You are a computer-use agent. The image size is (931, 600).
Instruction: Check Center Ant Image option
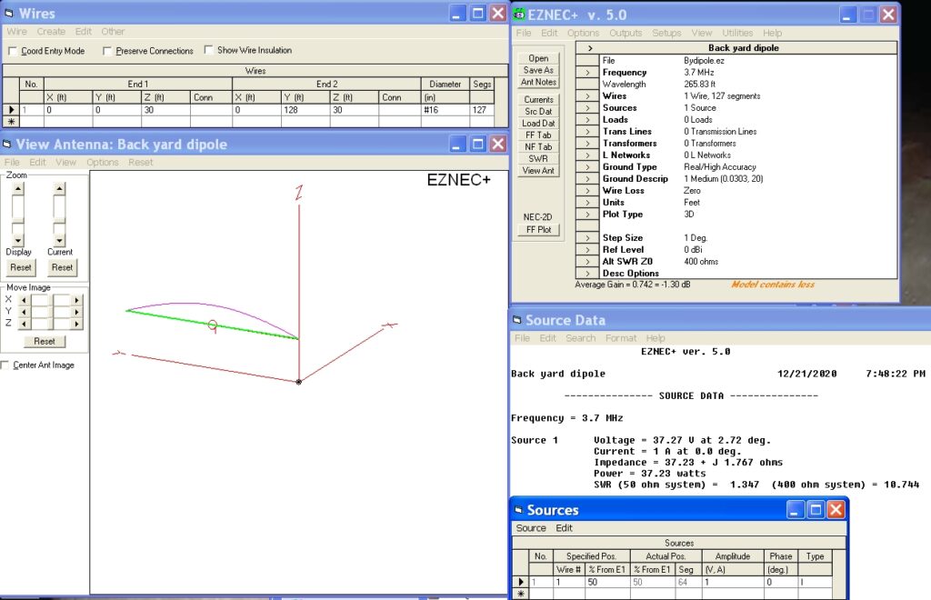pos(5,365)
